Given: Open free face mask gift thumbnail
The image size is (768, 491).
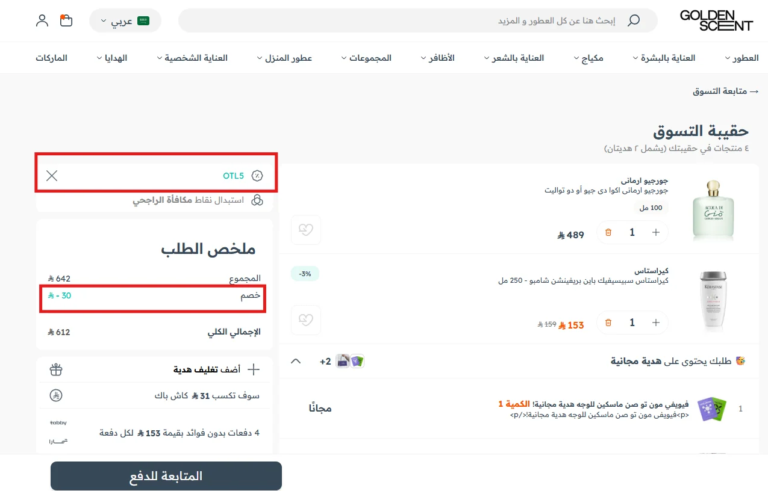Looking at the screenshot, I should pyautogui.click(x=712, y=409).
